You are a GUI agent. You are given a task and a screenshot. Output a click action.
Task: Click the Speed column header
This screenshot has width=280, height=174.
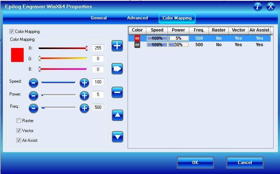click(x=157, y=30)
